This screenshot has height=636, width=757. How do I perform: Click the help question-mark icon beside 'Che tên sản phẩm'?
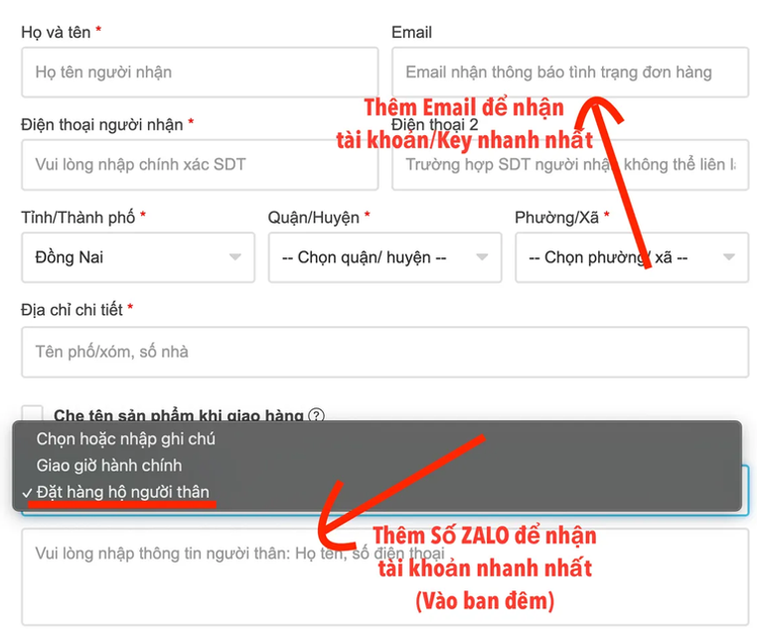point(316,415)
